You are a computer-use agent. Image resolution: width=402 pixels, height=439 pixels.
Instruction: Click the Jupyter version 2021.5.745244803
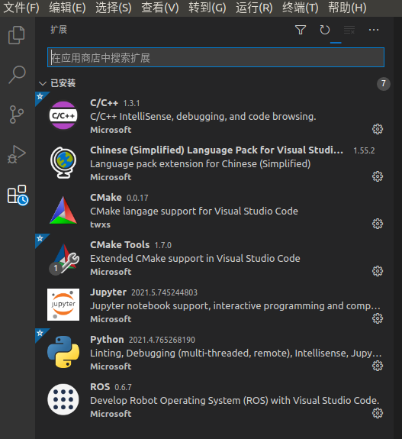(164, 293)
